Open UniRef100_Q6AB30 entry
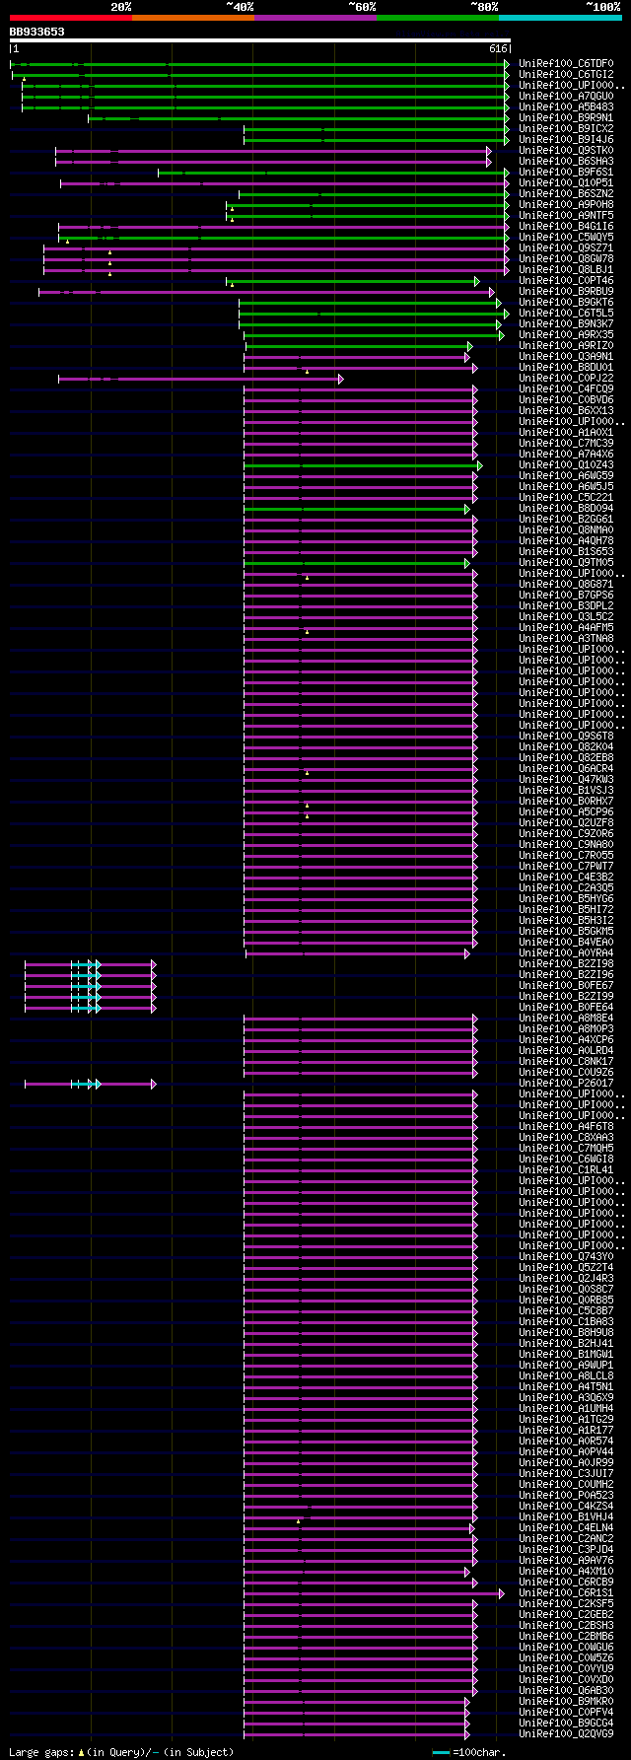The width and height of the screenshot is (631, 1760). (567, 1691)
